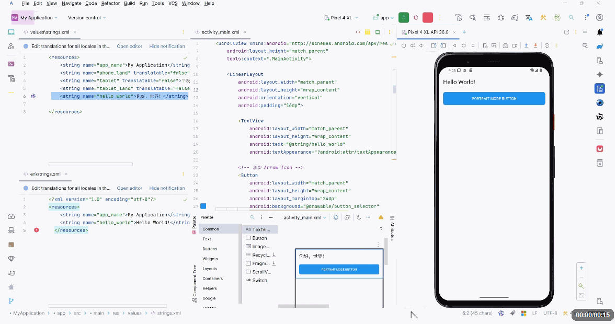The height and width of the screenshot is (324, 615).
Task: Open the Version control dropdown
Action: [x=87, y=18]
